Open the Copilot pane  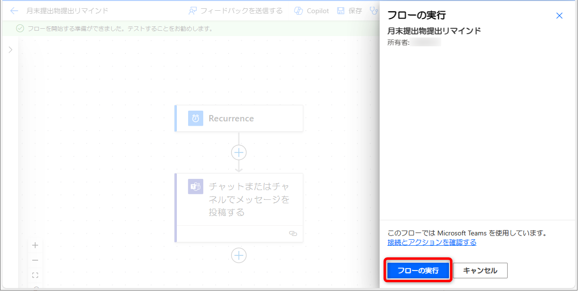point(312,11)
